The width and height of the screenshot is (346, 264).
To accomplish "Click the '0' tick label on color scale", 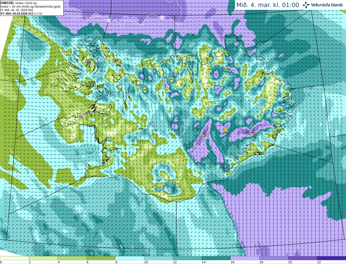I will tap(1, 262).
